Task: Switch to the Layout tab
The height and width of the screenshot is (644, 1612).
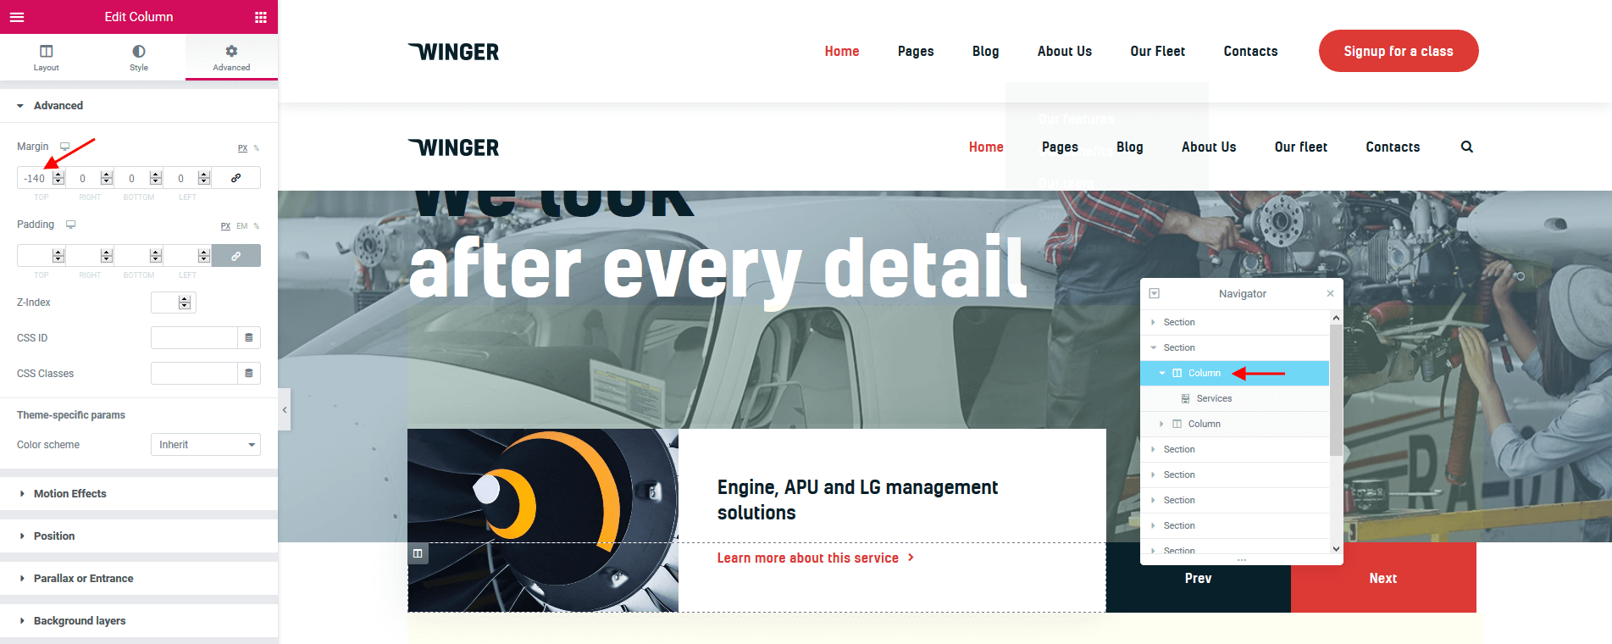Action: pyautogui.click(x=47, y=58)
